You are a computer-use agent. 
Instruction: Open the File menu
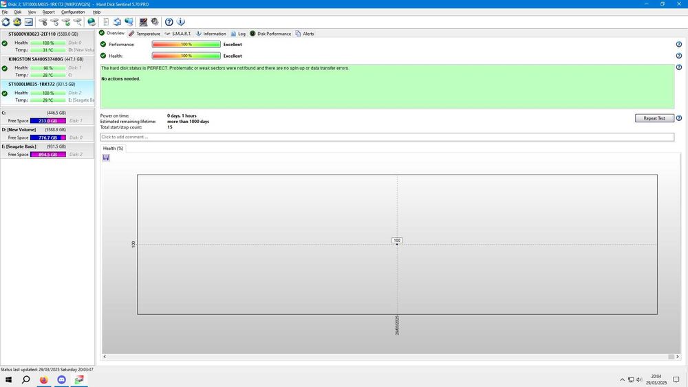(x=5, y=12)
